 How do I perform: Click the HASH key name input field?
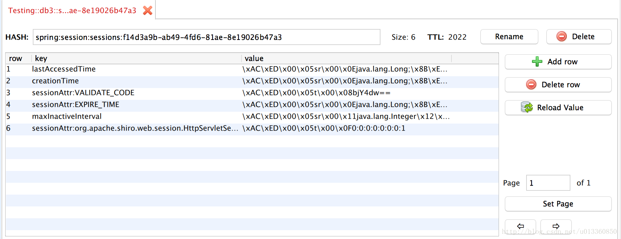206,37
